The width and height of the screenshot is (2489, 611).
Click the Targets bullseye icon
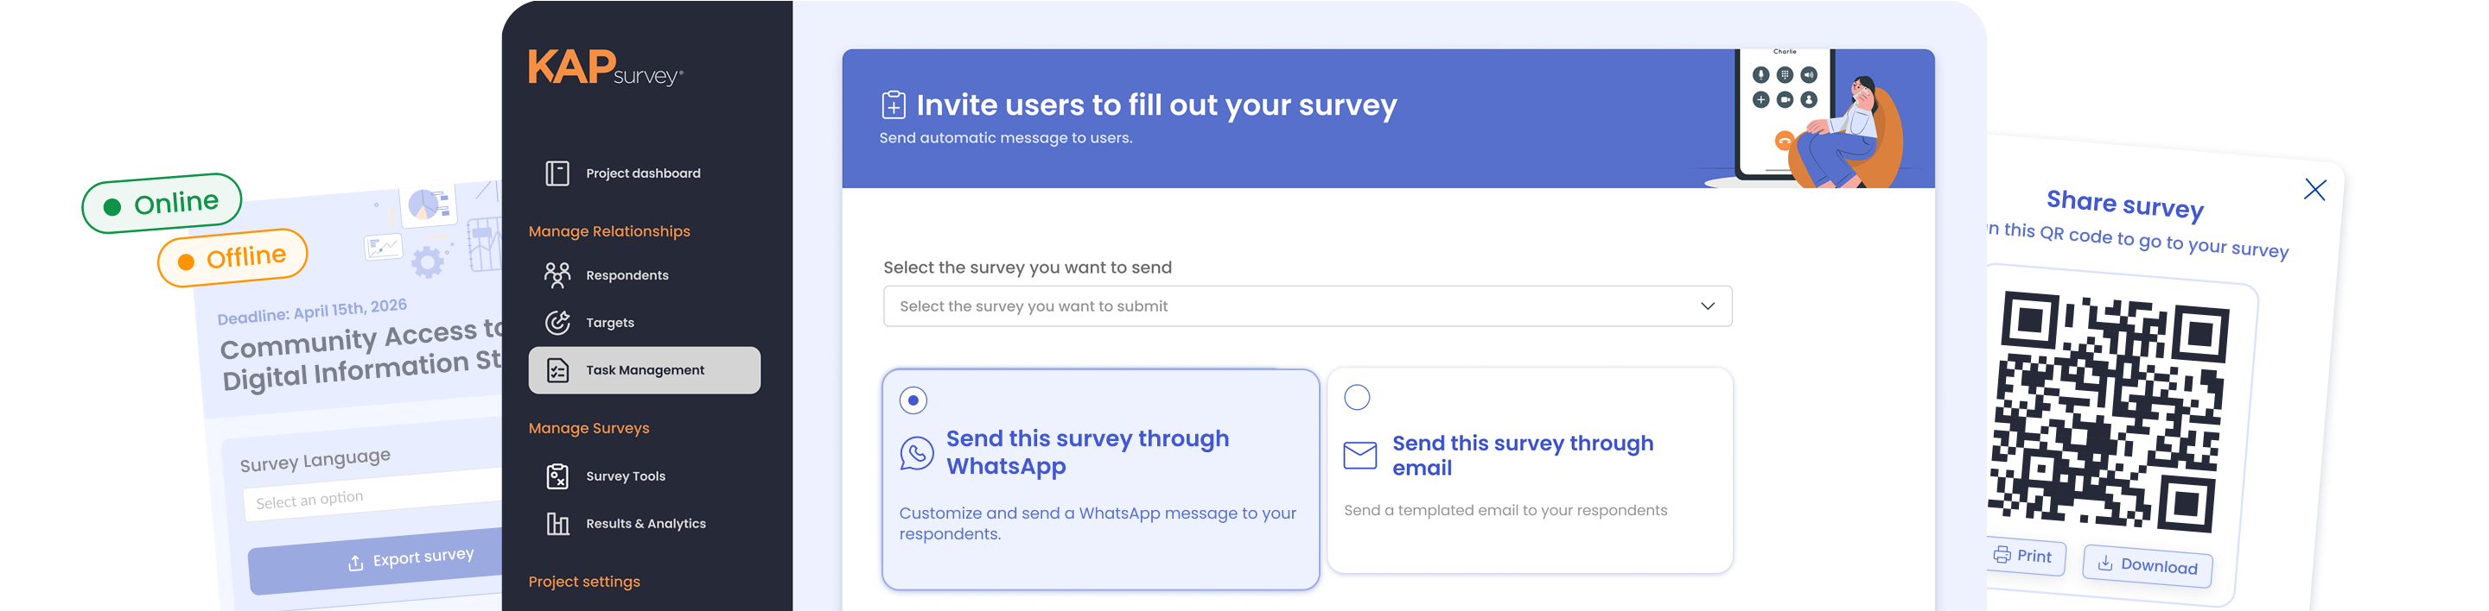point(557,323)
